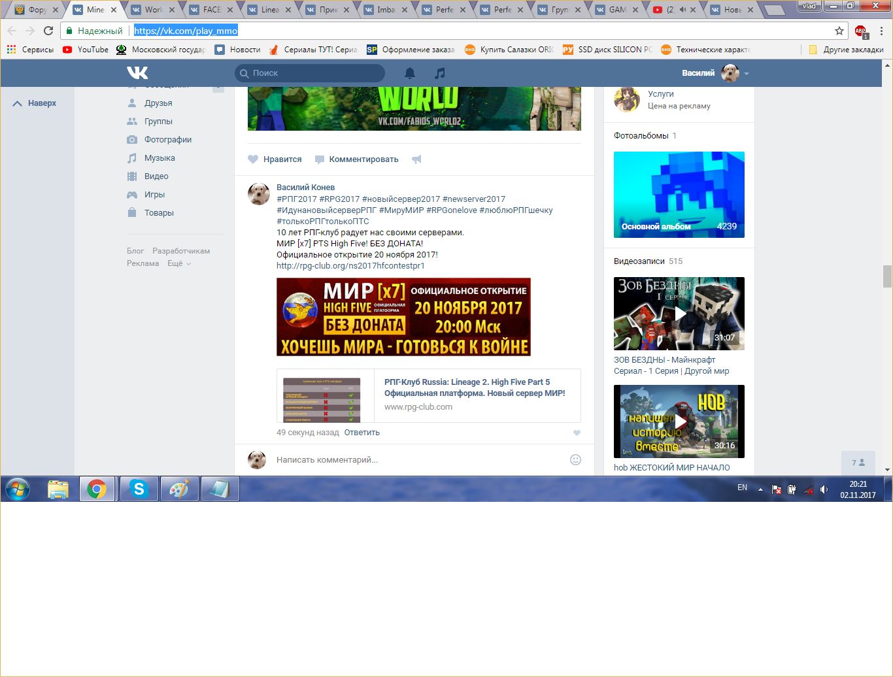Open Видеозаписи section header
Screen dimensions: 893x677
639,261
